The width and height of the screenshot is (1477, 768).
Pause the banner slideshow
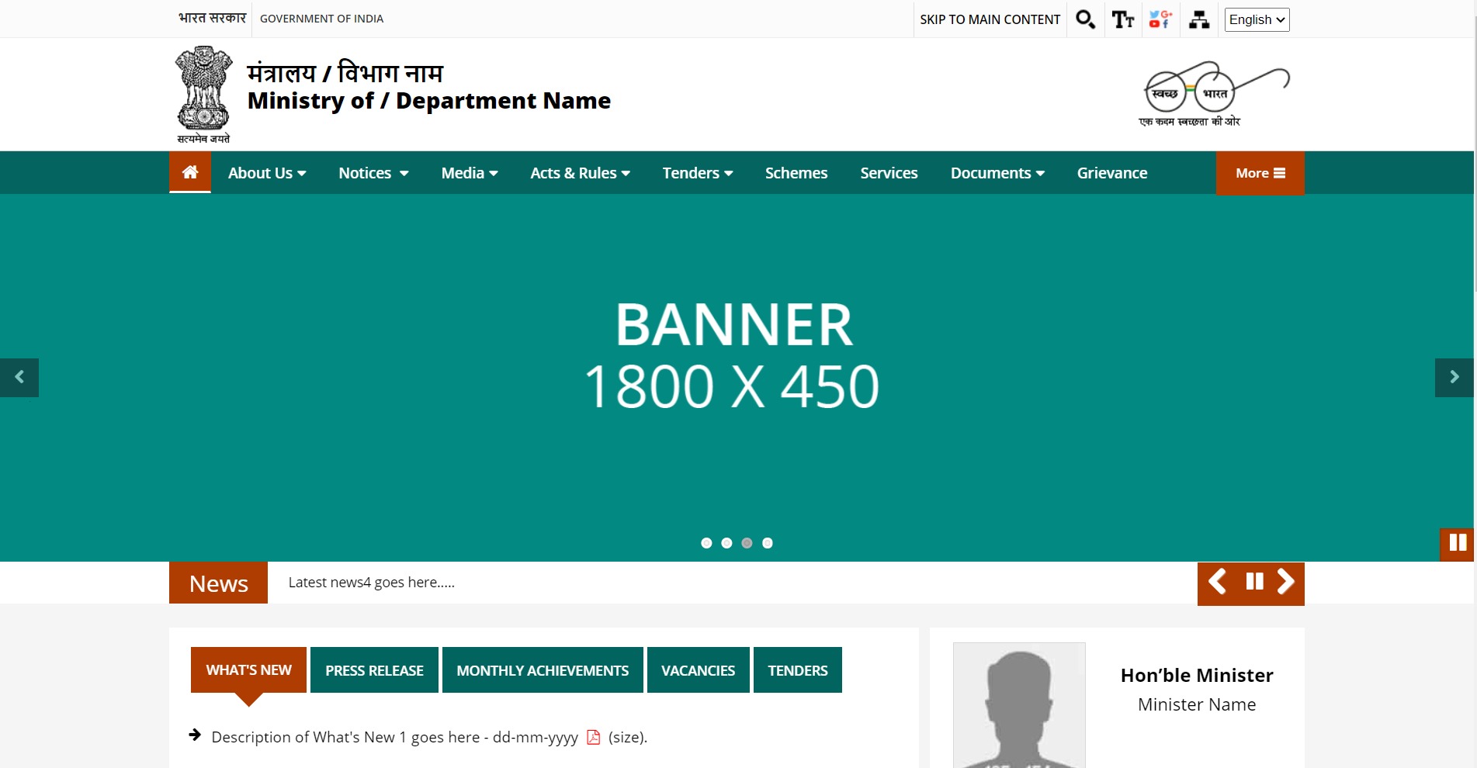pos(1458,543)
